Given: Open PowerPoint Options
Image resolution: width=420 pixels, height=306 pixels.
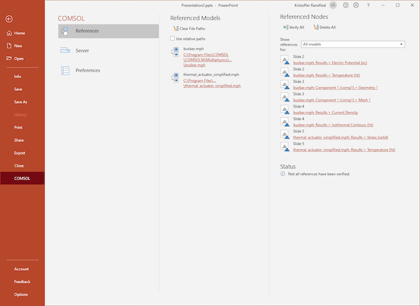Looking at the screenshot, I should 21,294.
